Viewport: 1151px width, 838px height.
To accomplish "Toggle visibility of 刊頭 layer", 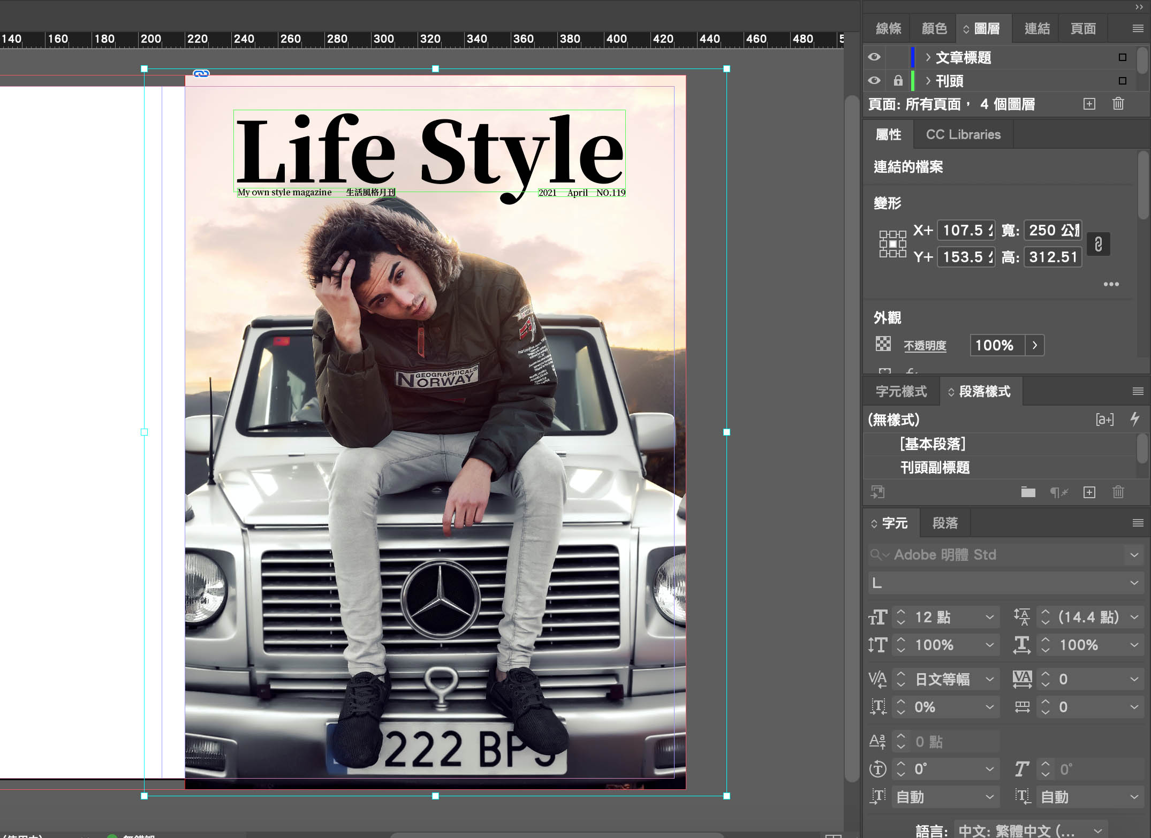I will pos(874,80).
